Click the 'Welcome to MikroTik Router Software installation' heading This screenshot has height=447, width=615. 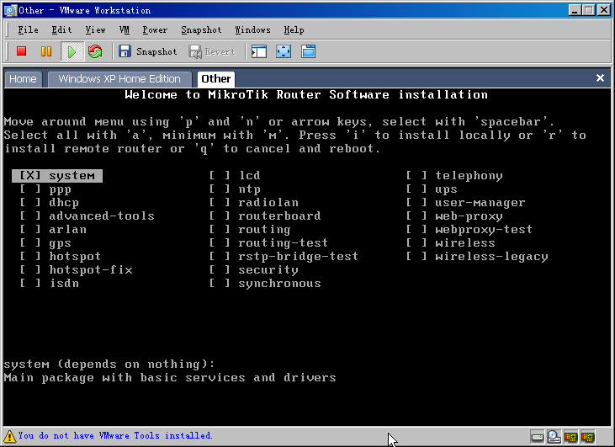(306, 94)
